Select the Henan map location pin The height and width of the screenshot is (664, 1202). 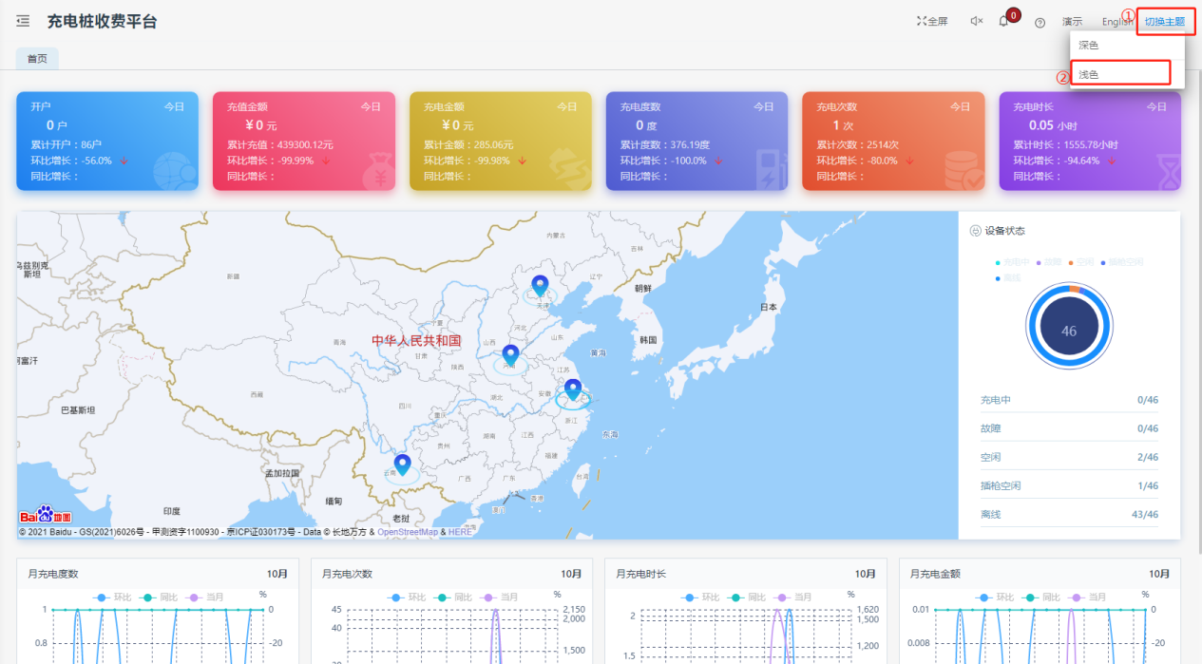(510, 355)
